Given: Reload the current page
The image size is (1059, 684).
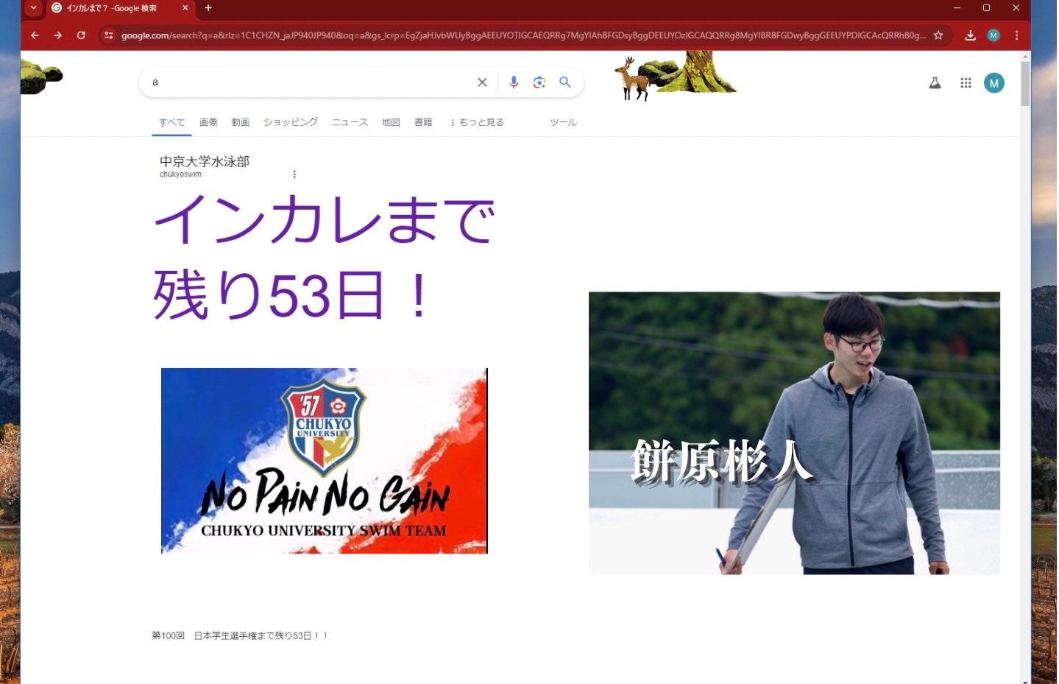Looking at the screenshot, I should [x=81, y=35].
